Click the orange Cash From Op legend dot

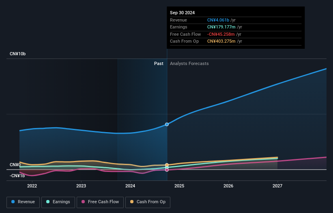(x=132, y=202)
